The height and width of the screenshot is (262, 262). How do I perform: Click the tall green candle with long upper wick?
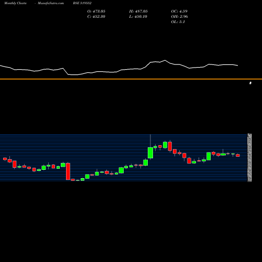(x=150, y=153)
